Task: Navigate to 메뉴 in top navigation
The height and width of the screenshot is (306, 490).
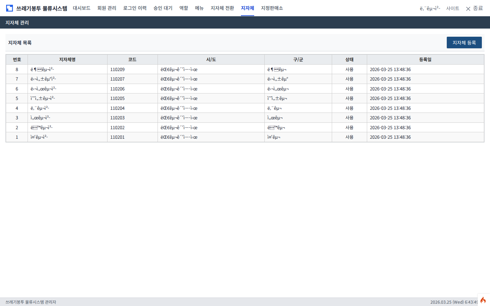Action: (x=199, y=8)
